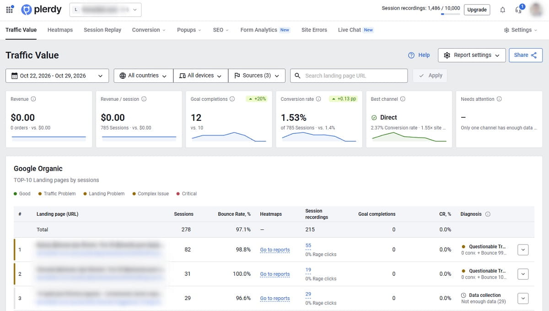Click the devices icon in filter
This screenshot has width=549, height=311.
coord(183,76)
